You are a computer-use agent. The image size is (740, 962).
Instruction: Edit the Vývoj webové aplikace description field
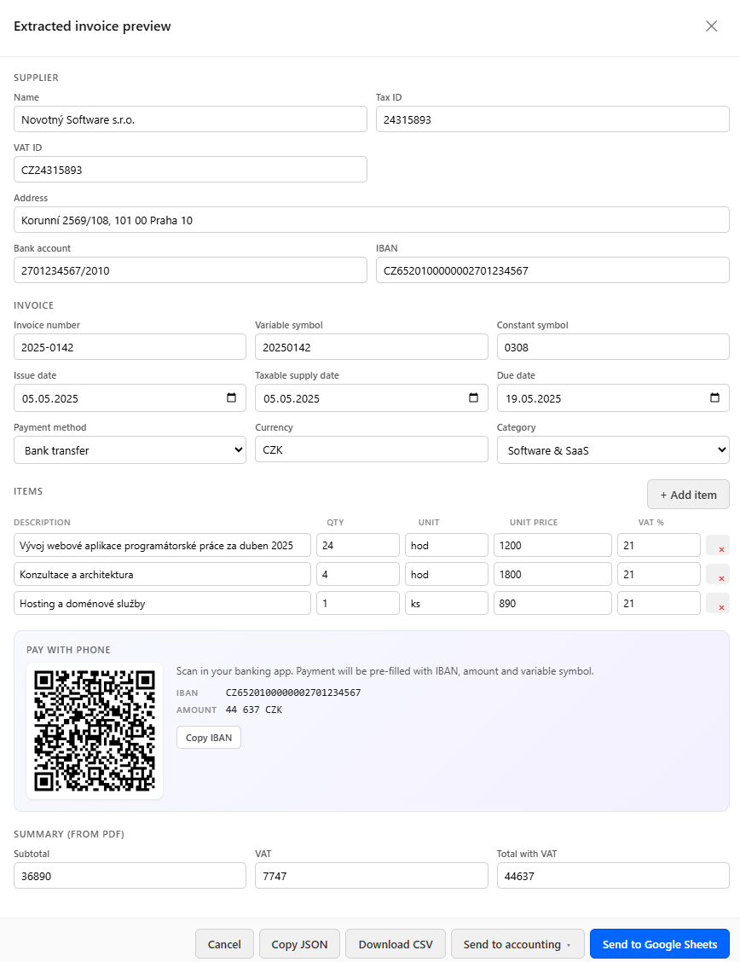point(163,546)
